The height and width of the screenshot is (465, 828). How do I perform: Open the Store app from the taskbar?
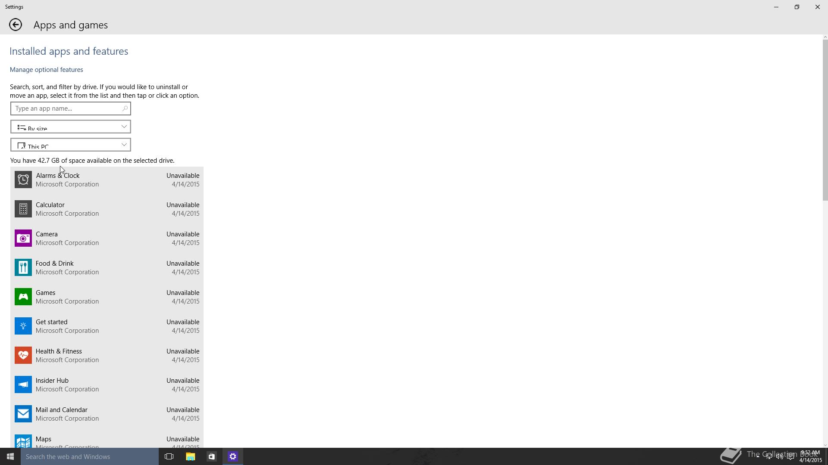pos(211,456)
